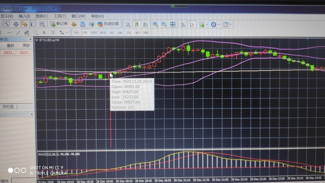Toggle the 自动交易 auto trading button
This screenshot has width=325, height=183.
click(x=108, y=24)
